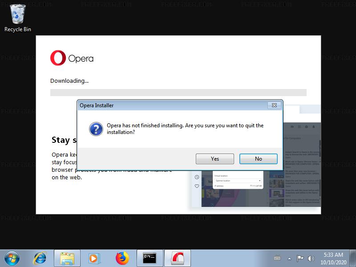Open Windows Explorer folder in taskbar
The width and height of the screenshot is (356, 267).
pos(67,258)
